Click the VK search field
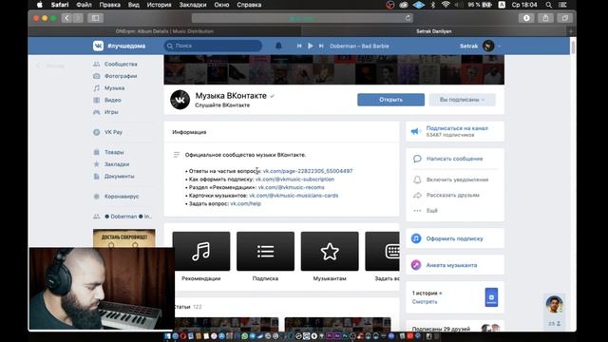The width and height of the screenshot is (608, 342). pyautogui.click(x=213, y=46)
